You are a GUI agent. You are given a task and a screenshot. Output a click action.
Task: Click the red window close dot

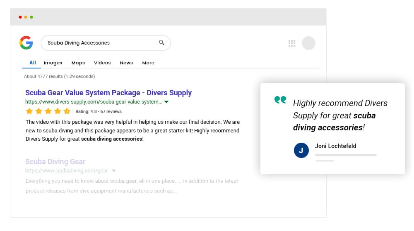[20, 17]
